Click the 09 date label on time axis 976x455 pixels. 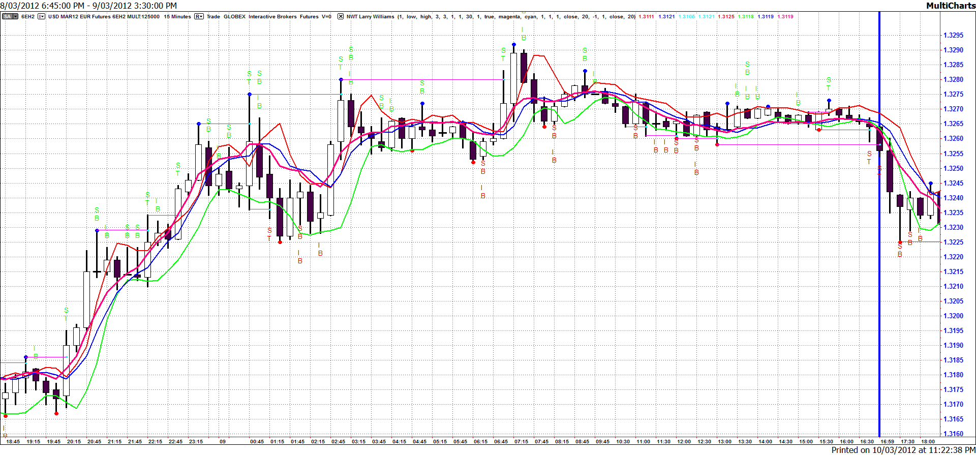223,441
